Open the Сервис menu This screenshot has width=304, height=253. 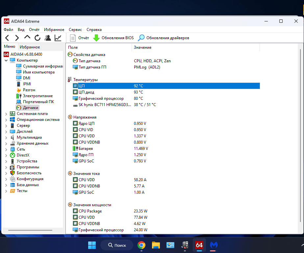tap(75, 30)
